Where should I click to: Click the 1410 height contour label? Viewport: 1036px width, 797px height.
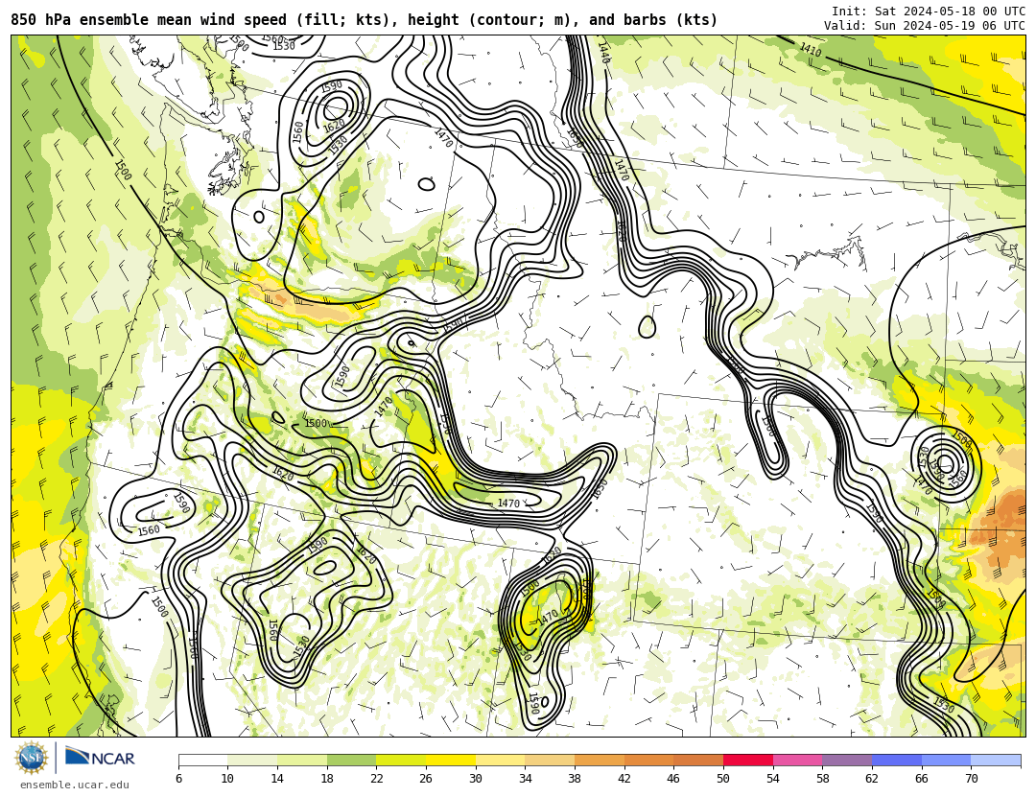pyautogui.click(x=811, y=50)
